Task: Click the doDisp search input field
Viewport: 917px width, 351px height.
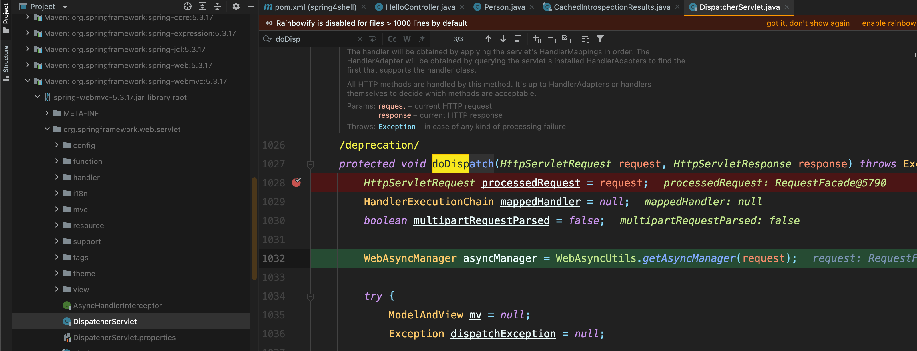Action: (x=315, y=39)
